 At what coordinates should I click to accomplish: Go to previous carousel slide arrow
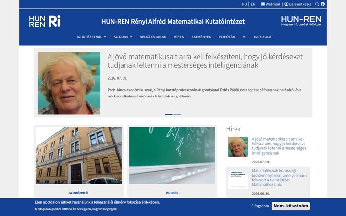(43, 83)
